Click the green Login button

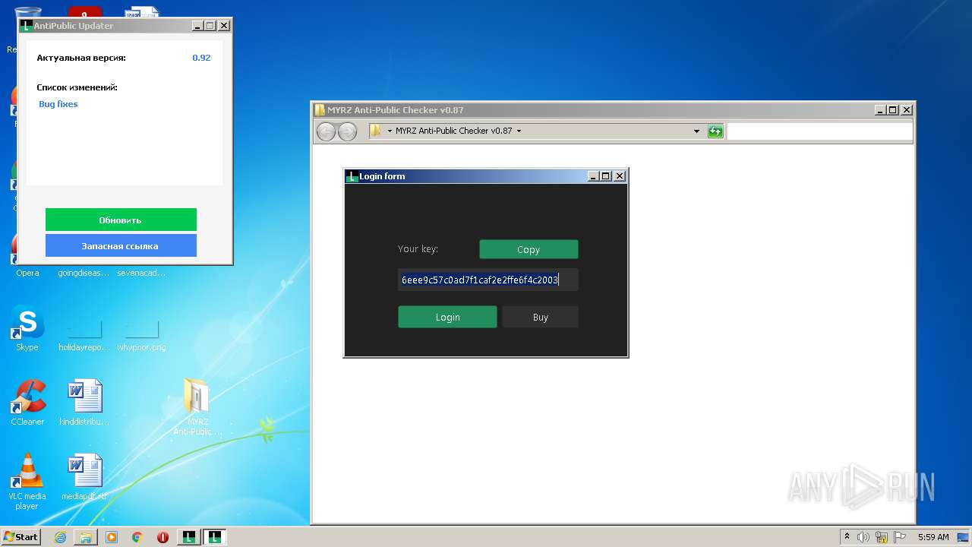(x=447, y=317)
